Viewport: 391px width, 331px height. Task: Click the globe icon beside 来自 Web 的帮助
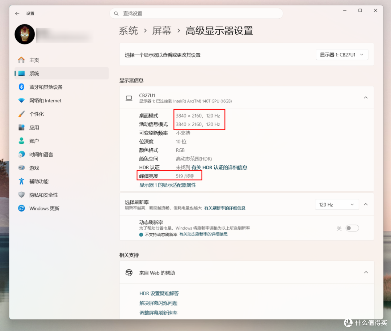[129, 273]
